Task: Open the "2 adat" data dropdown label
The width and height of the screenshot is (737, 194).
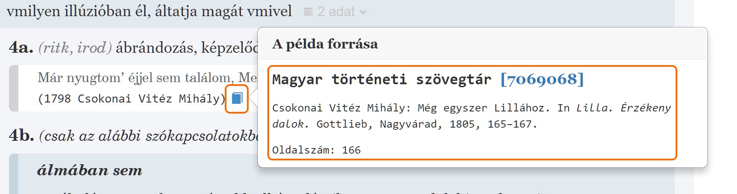Action: 336,12
